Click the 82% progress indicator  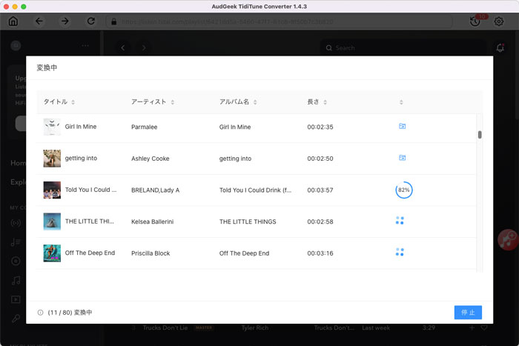404,190
